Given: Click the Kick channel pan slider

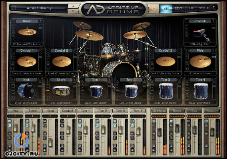Looking at the screenshot, I should (15, 116).
